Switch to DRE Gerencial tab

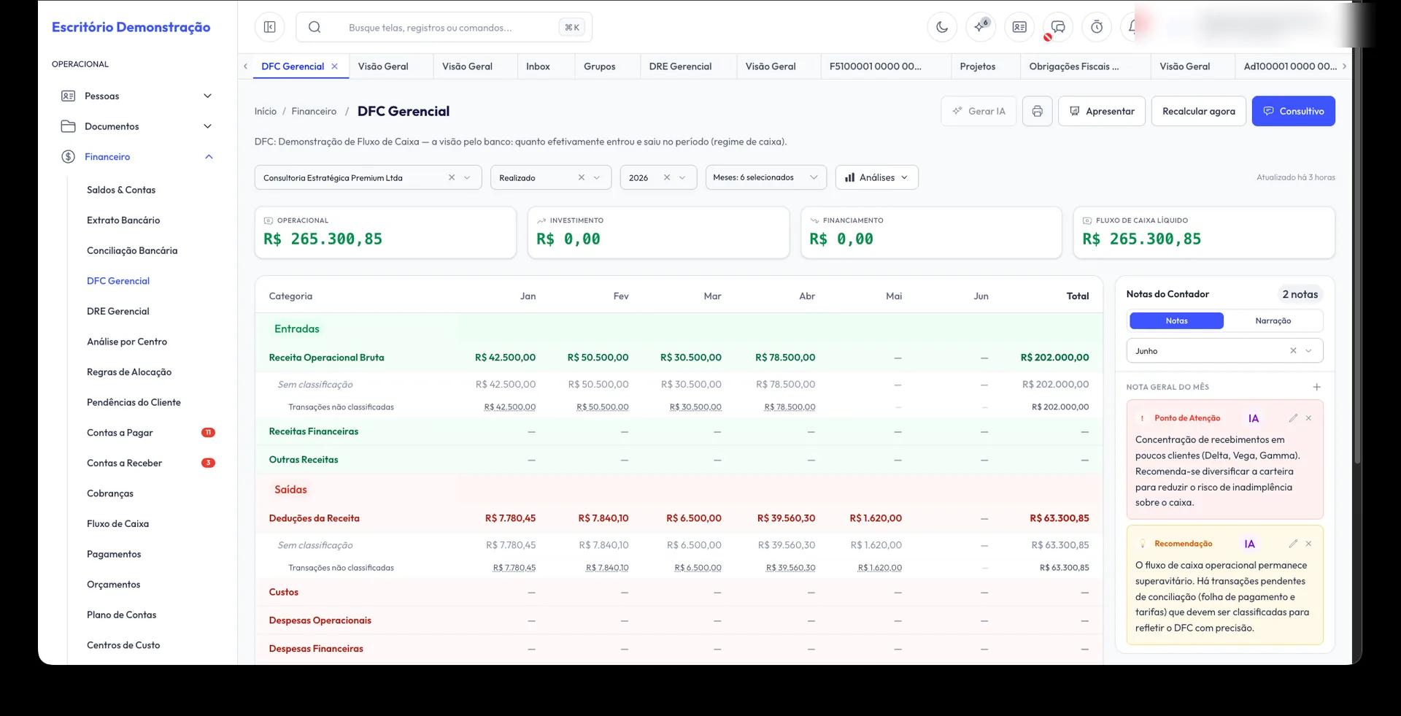point(680,66)
